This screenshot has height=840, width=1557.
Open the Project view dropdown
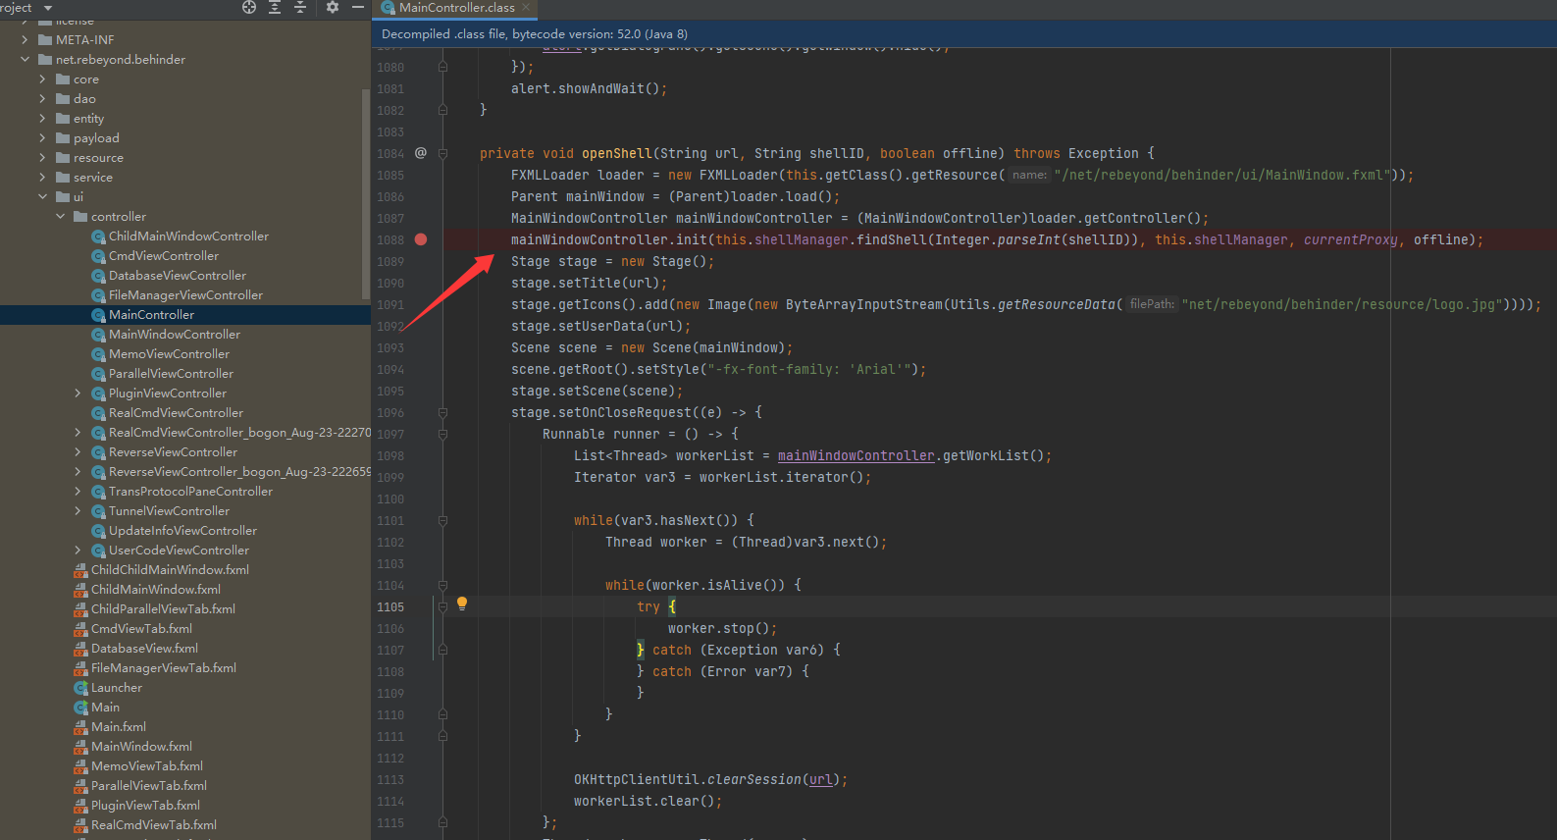[x=48, y=8]
